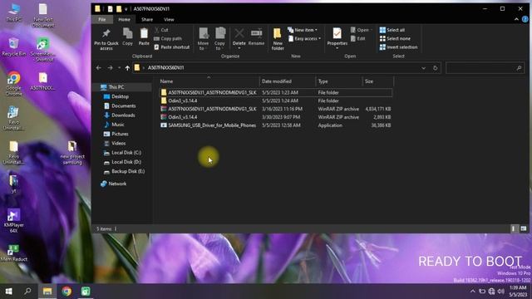Viewport: 532px width, 299px height.
Task: Switch to the Home ribbon tab
Action: tap(124, 19)
